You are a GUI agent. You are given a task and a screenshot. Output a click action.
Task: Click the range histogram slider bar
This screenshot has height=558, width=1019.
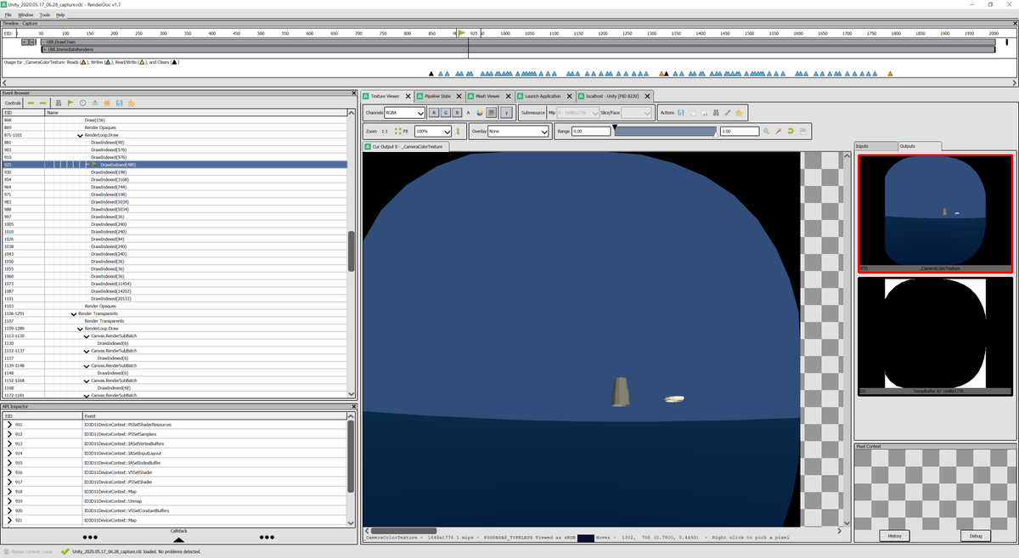(666, 132)
